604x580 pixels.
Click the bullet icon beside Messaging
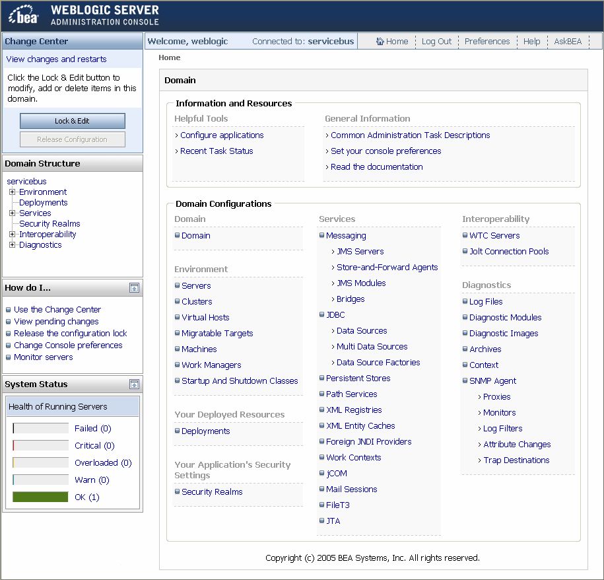(x=321, y=235)
